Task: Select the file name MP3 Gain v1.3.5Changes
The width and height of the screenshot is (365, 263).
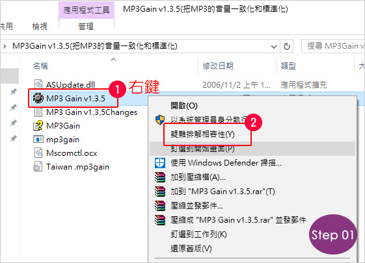Action: click(92, 112)
